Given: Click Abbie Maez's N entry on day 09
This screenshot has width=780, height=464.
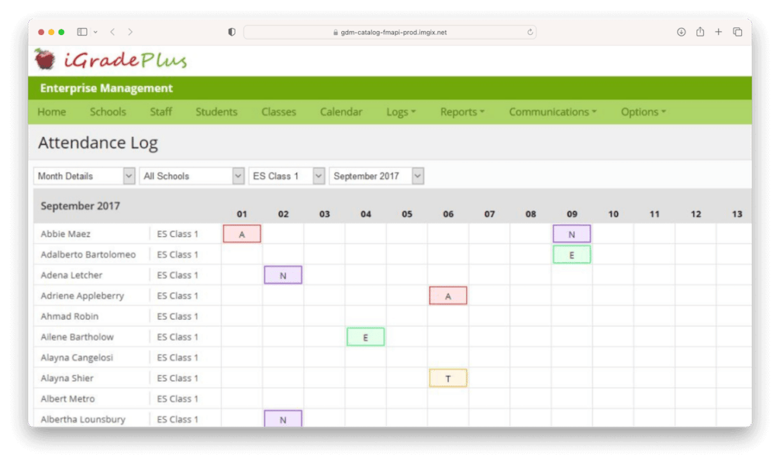Looking at the screenshot, I should (571, 234).
